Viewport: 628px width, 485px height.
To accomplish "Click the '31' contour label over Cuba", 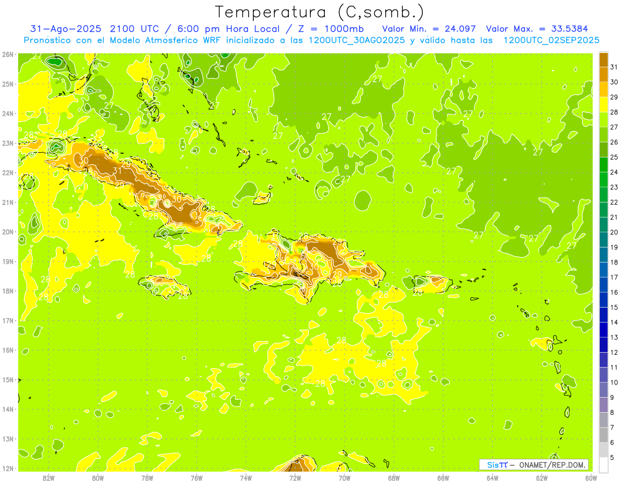I will pos(117,171).
